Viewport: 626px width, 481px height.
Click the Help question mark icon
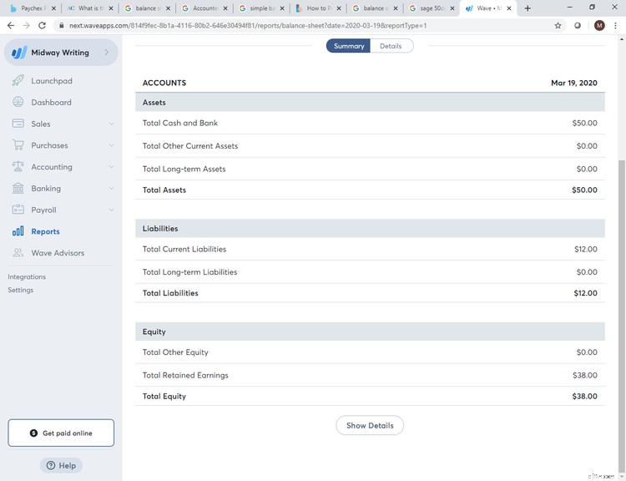click(51, 465)
